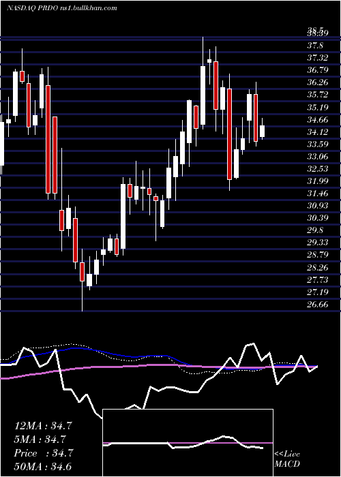Click the <<Live MACD label
This screenshot has width=341, height=477.
click(287, 459)
